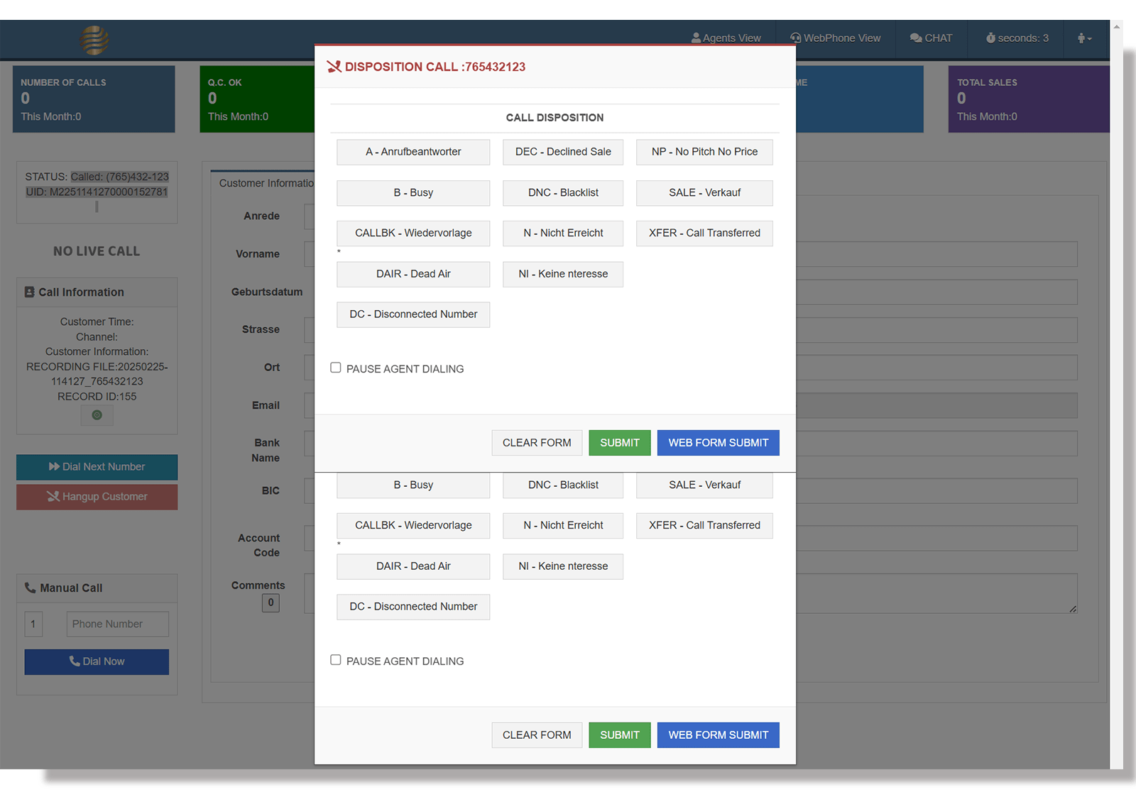Switch to the Customer Information tab

coord(266,183)
